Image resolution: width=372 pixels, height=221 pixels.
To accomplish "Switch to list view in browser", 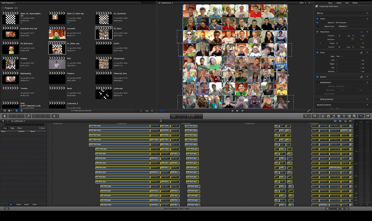I will pos(21,110).
